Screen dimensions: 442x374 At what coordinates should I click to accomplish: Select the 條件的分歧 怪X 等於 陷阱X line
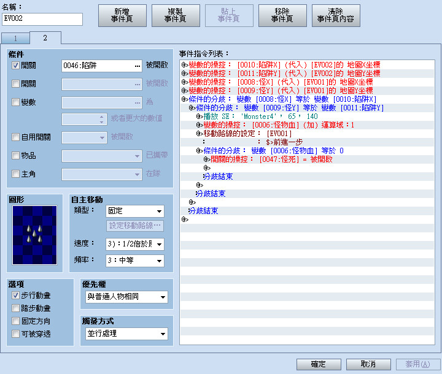tap(308, 99)
